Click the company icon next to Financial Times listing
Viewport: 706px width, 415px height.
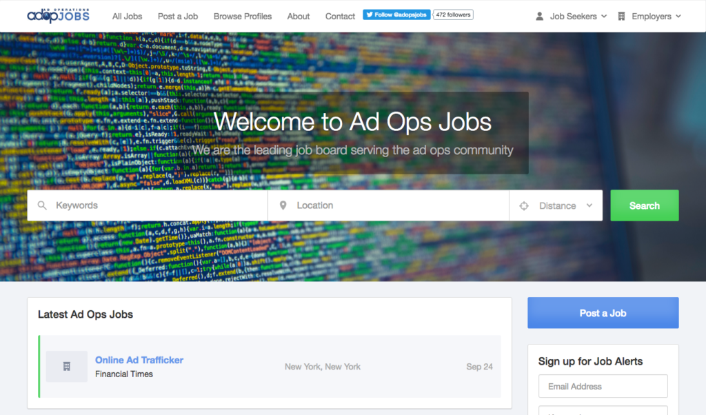coord(66,366)
